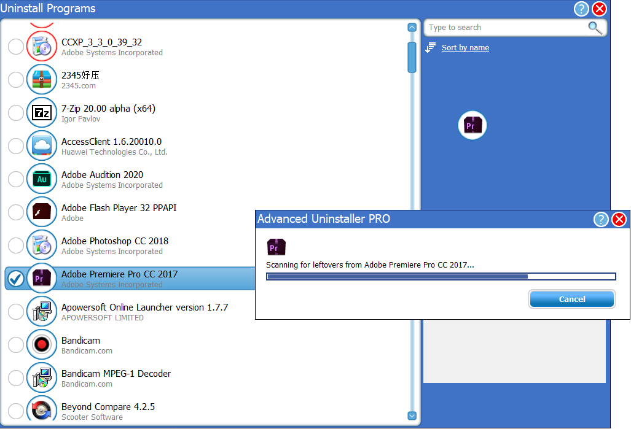Click the Apowersoft Online Launcher icon
Image resolution: width=631 pixels, height=429 pixels.
point(41,312)
